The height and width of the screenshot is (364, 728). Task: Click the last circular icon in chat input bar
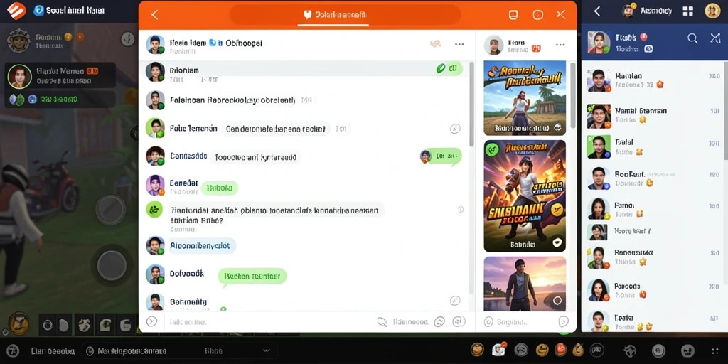(x=459, y=321)
